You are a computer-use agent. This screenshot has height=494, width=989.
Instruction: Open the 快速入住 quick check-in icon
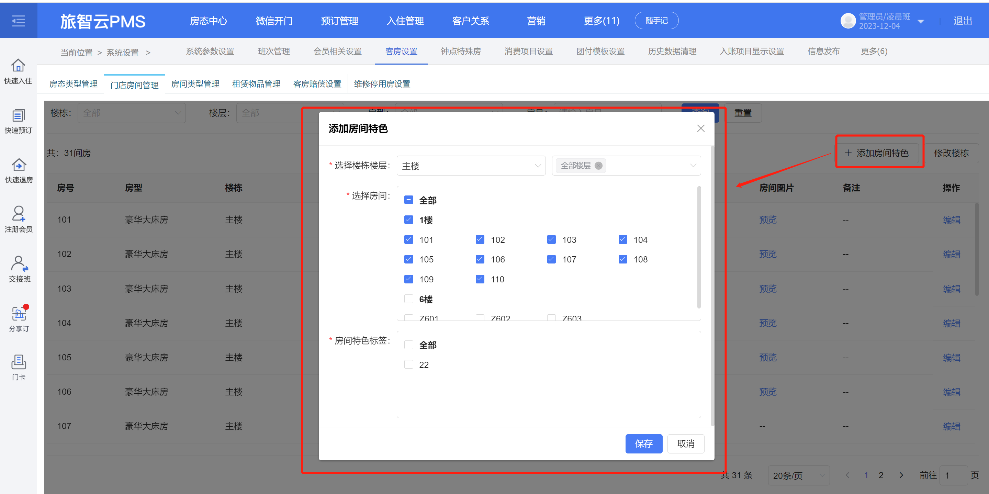click(18, 71)
